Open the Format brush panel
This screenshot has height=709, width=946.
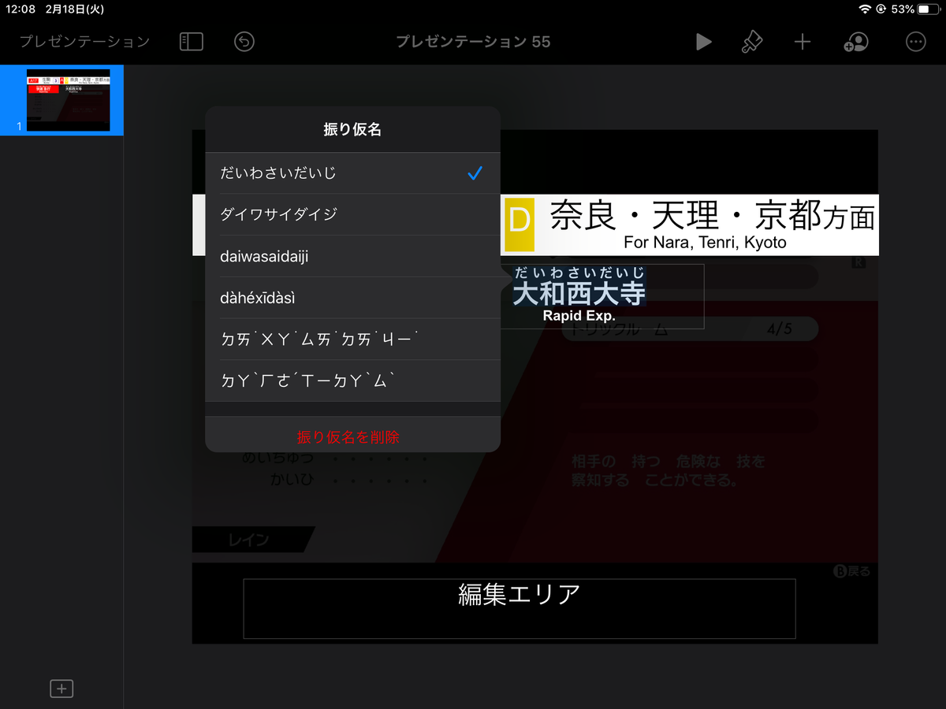click(x=752, y=42)
